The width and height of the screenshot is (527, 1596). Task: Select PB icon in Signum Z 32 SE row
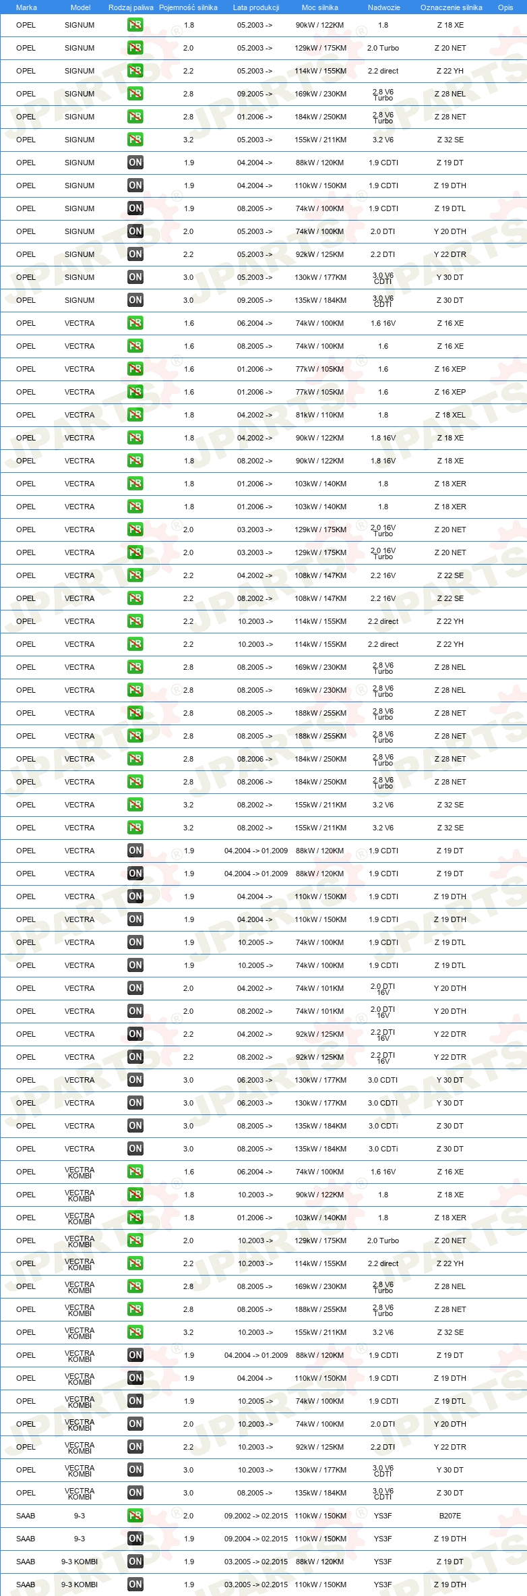point(135,140)
